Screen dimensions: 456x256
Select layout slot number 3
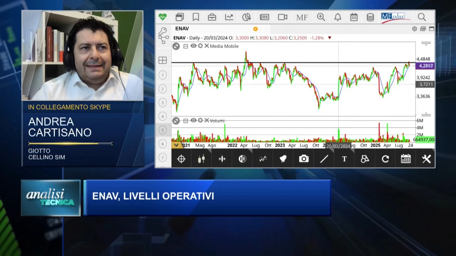click(162, 103)
